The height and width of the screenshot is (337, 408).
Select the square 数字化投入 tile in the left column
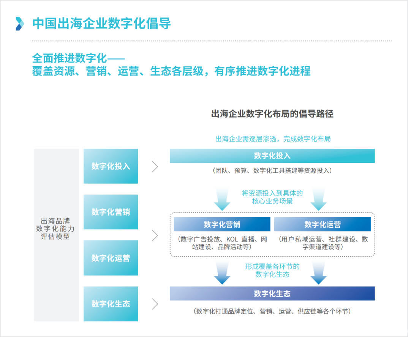[111, 166]
